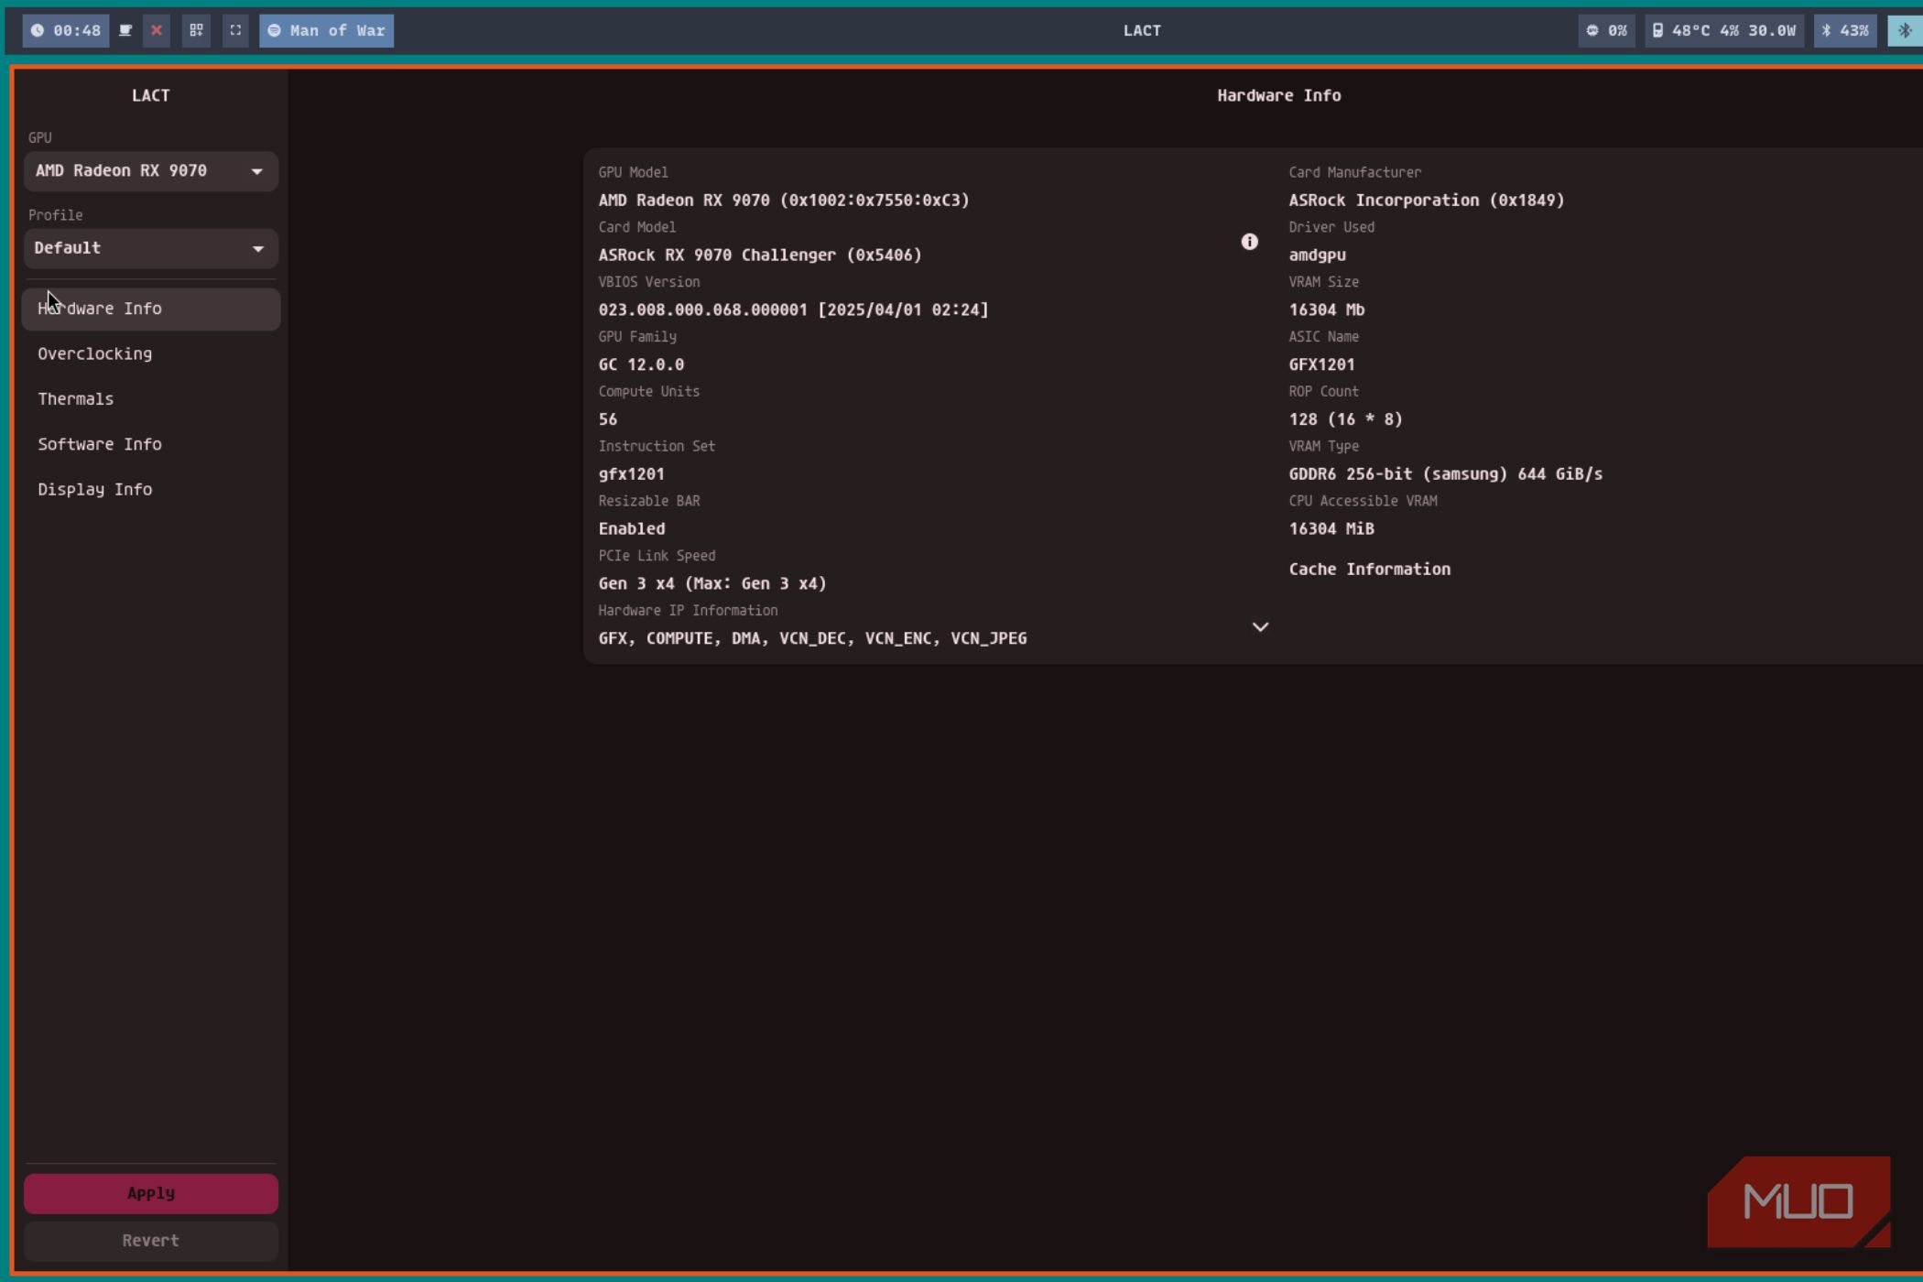Screen dimensions: 1923x1282
Task: Click the Revert button
Action: point(151,1241)
